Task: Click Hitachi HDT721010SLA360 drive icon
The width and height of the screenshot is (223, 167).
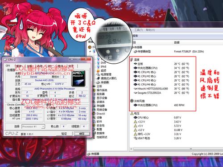Action: (x=135, y=89)
